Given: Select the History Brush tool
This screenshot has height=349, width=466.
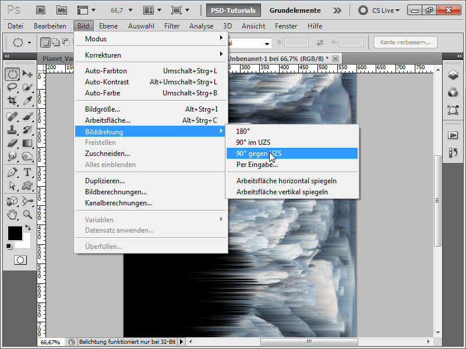Looking at the screenshot, I should click(x=27, y=130).
